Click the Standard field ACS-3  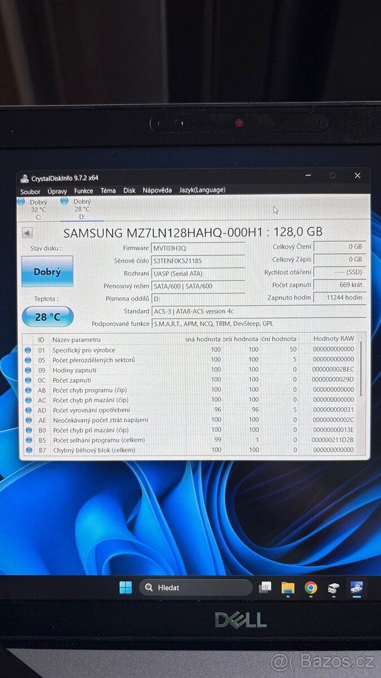259,311
